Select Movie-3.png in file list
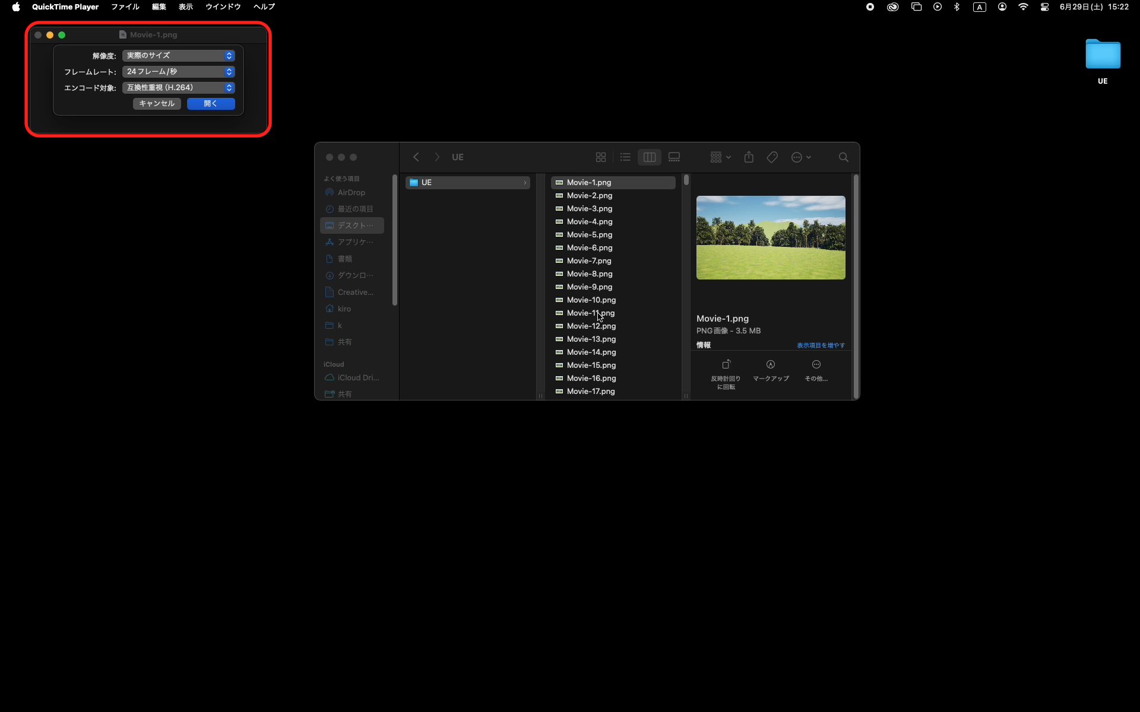The image size is (1140, 712). click(613, 209)
